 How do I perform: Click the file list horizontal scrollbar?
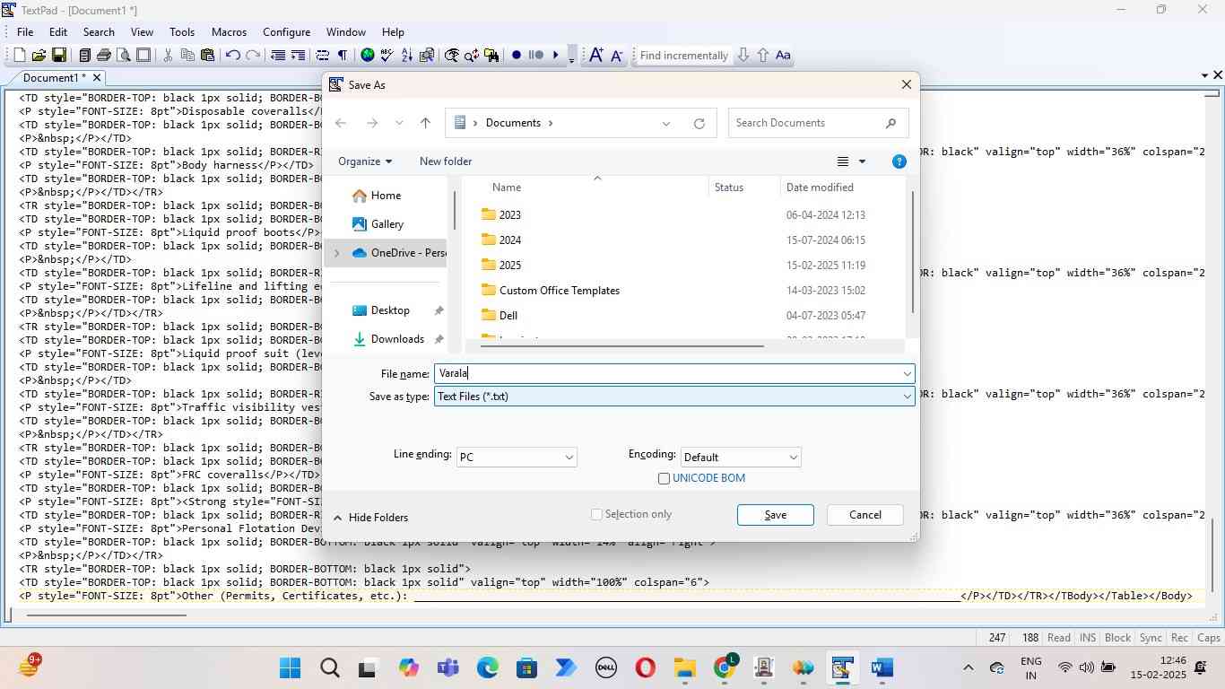(x=621, y=345)
